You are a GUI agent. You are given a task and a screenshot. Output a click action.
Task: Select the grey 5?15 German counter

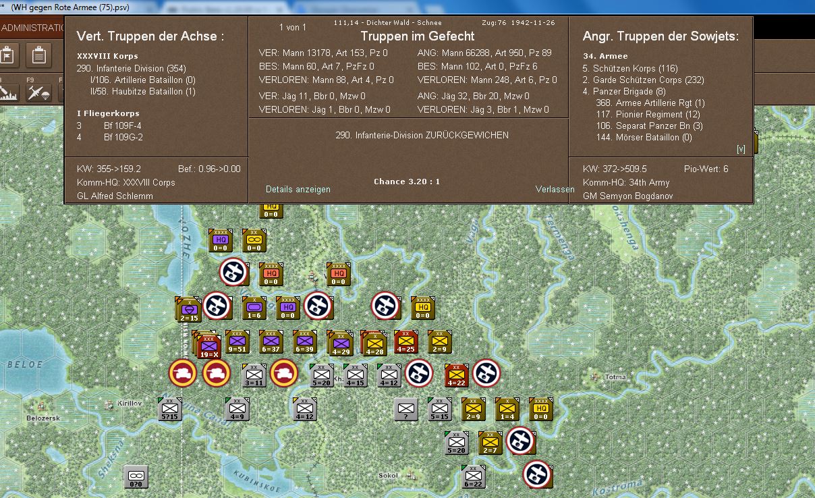coord(170,409)
